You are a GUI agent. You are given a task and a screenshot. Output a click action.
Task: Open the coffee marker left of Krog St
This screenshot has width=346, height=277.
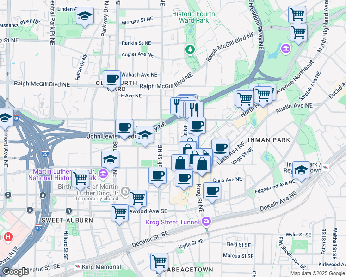184,180
